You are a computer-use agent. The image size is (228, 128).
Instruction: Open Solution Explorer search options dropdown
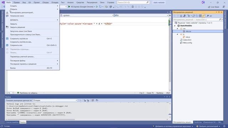pos(222,20)
